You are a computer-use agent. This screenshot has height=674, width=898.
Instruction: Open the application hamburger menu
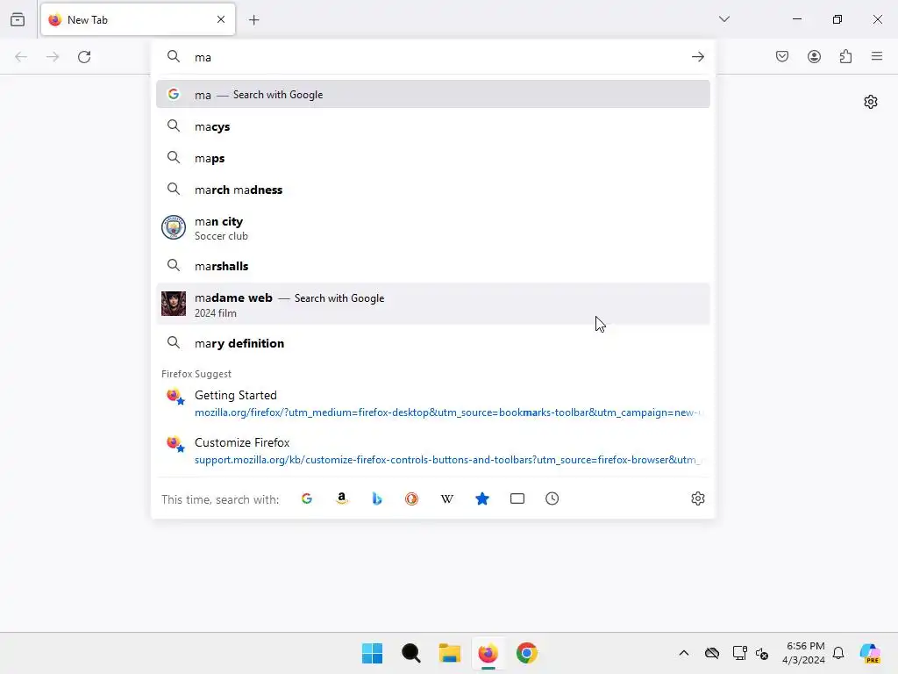pos(877,56)
